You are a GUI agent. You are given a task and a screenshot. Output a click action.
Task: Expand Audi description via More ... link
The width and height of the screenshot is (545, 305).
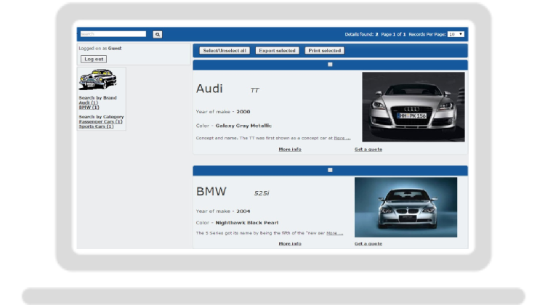click(x=342, y=138)
